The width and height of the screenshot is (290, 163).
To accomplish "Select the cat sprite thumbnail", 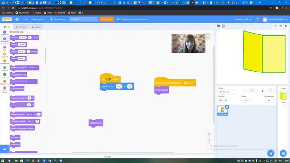I will click(x=222, y=111).
